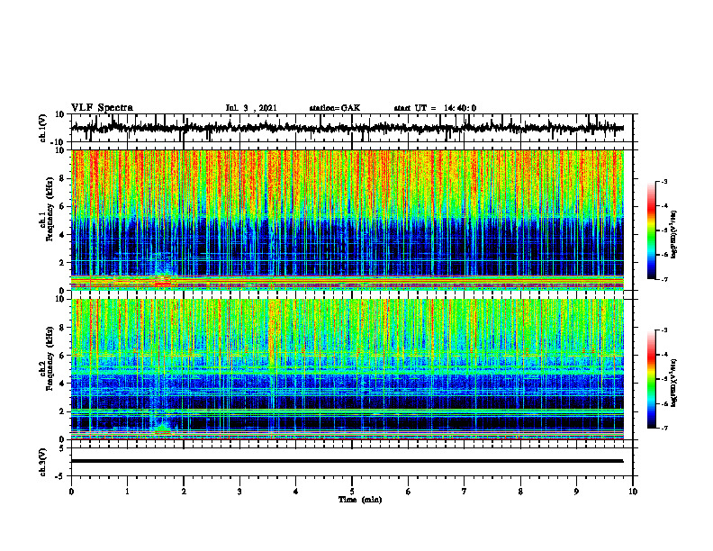The width and height of the screenshot is (713, 551).
Task: Click the "-3" label on ch.2 color scale
Action: 663,330
